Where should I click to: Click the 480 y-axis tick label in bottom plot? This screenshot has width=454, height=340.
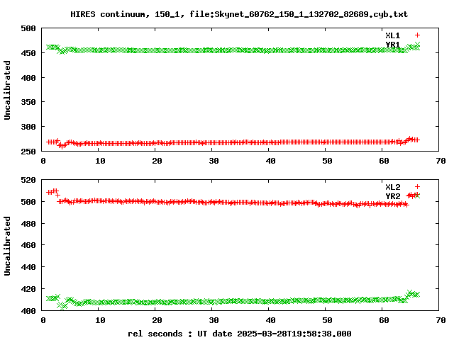[x=28, y=224]
